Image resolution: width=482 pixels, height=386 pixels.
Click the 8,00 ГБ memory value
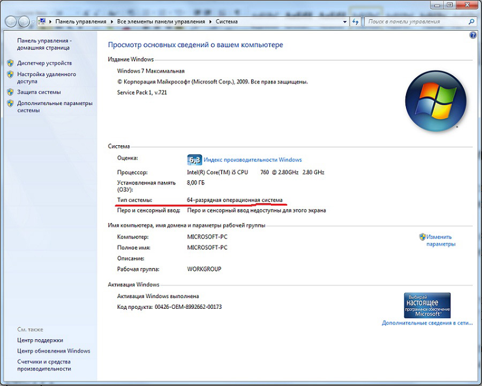click(x=195, y=183)
